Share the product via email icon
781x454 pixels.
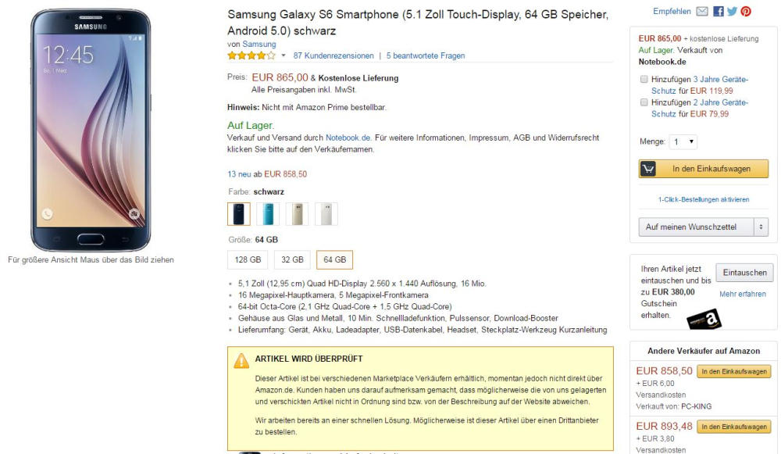(x=701, y=12)
